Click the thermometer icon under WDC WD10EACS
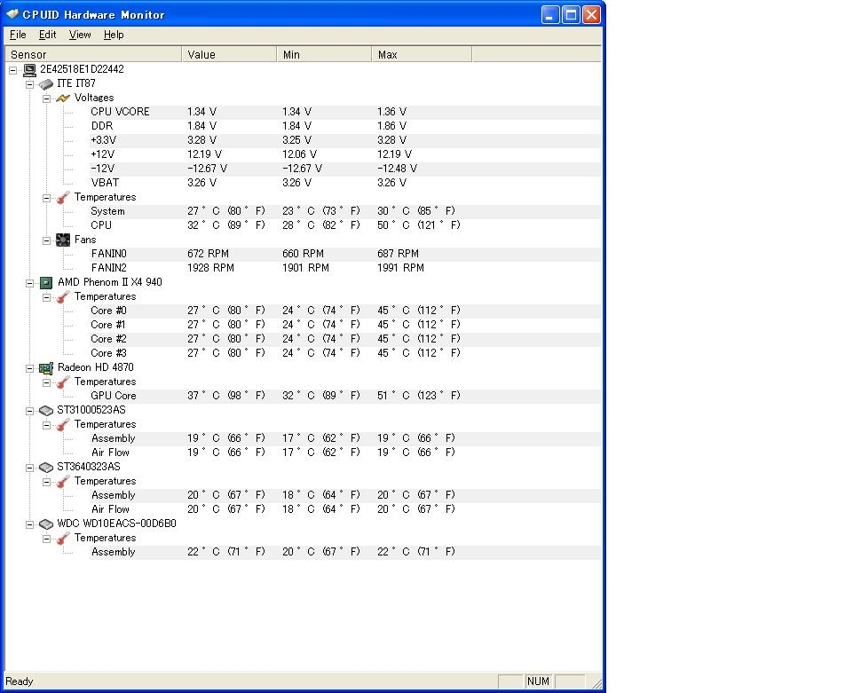The image size is (845, 693). (63, 538)
